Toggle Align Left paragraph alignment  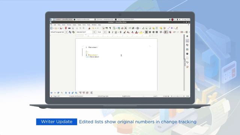(147, 32)
